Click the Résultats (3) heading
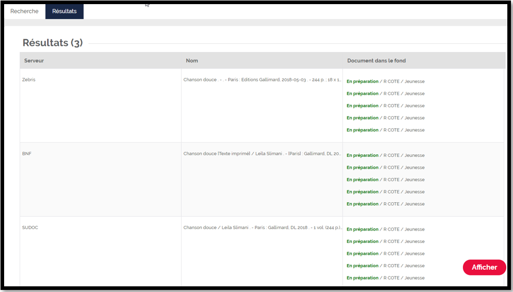513x292 pixels. pyautogui.click(x=53, y=43)
